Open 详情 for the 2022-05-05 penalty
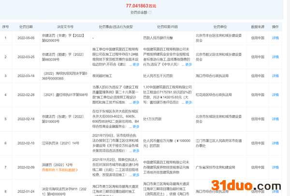This screenshot has width=290, height=196. pos(275,37)
